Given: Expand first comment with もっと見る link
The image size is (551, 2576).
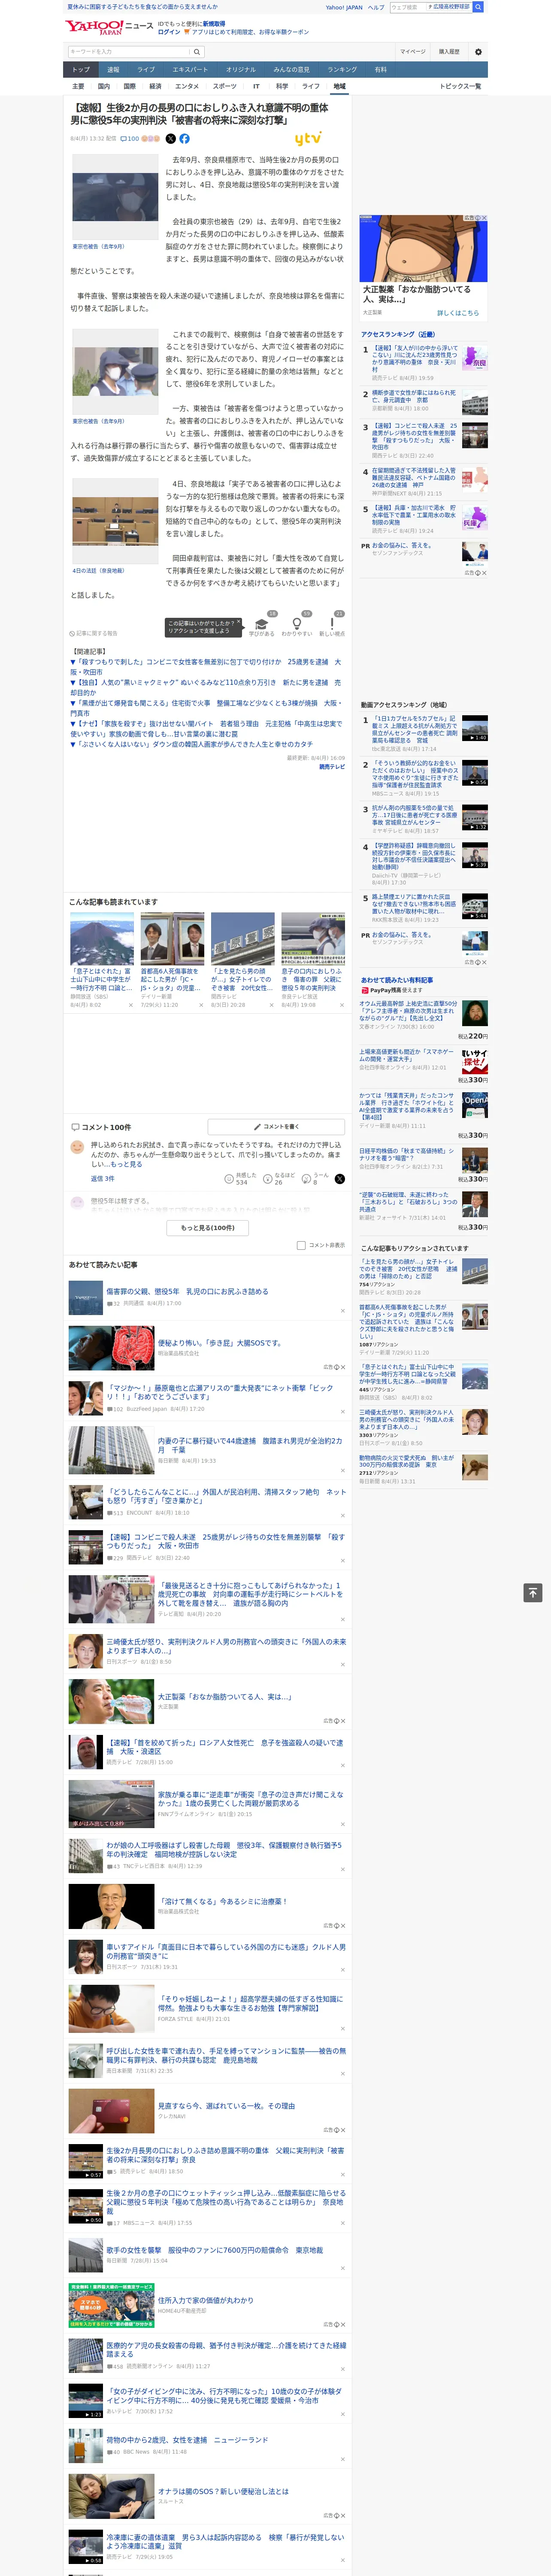Looking at the screenshot, I should 126,1164.
